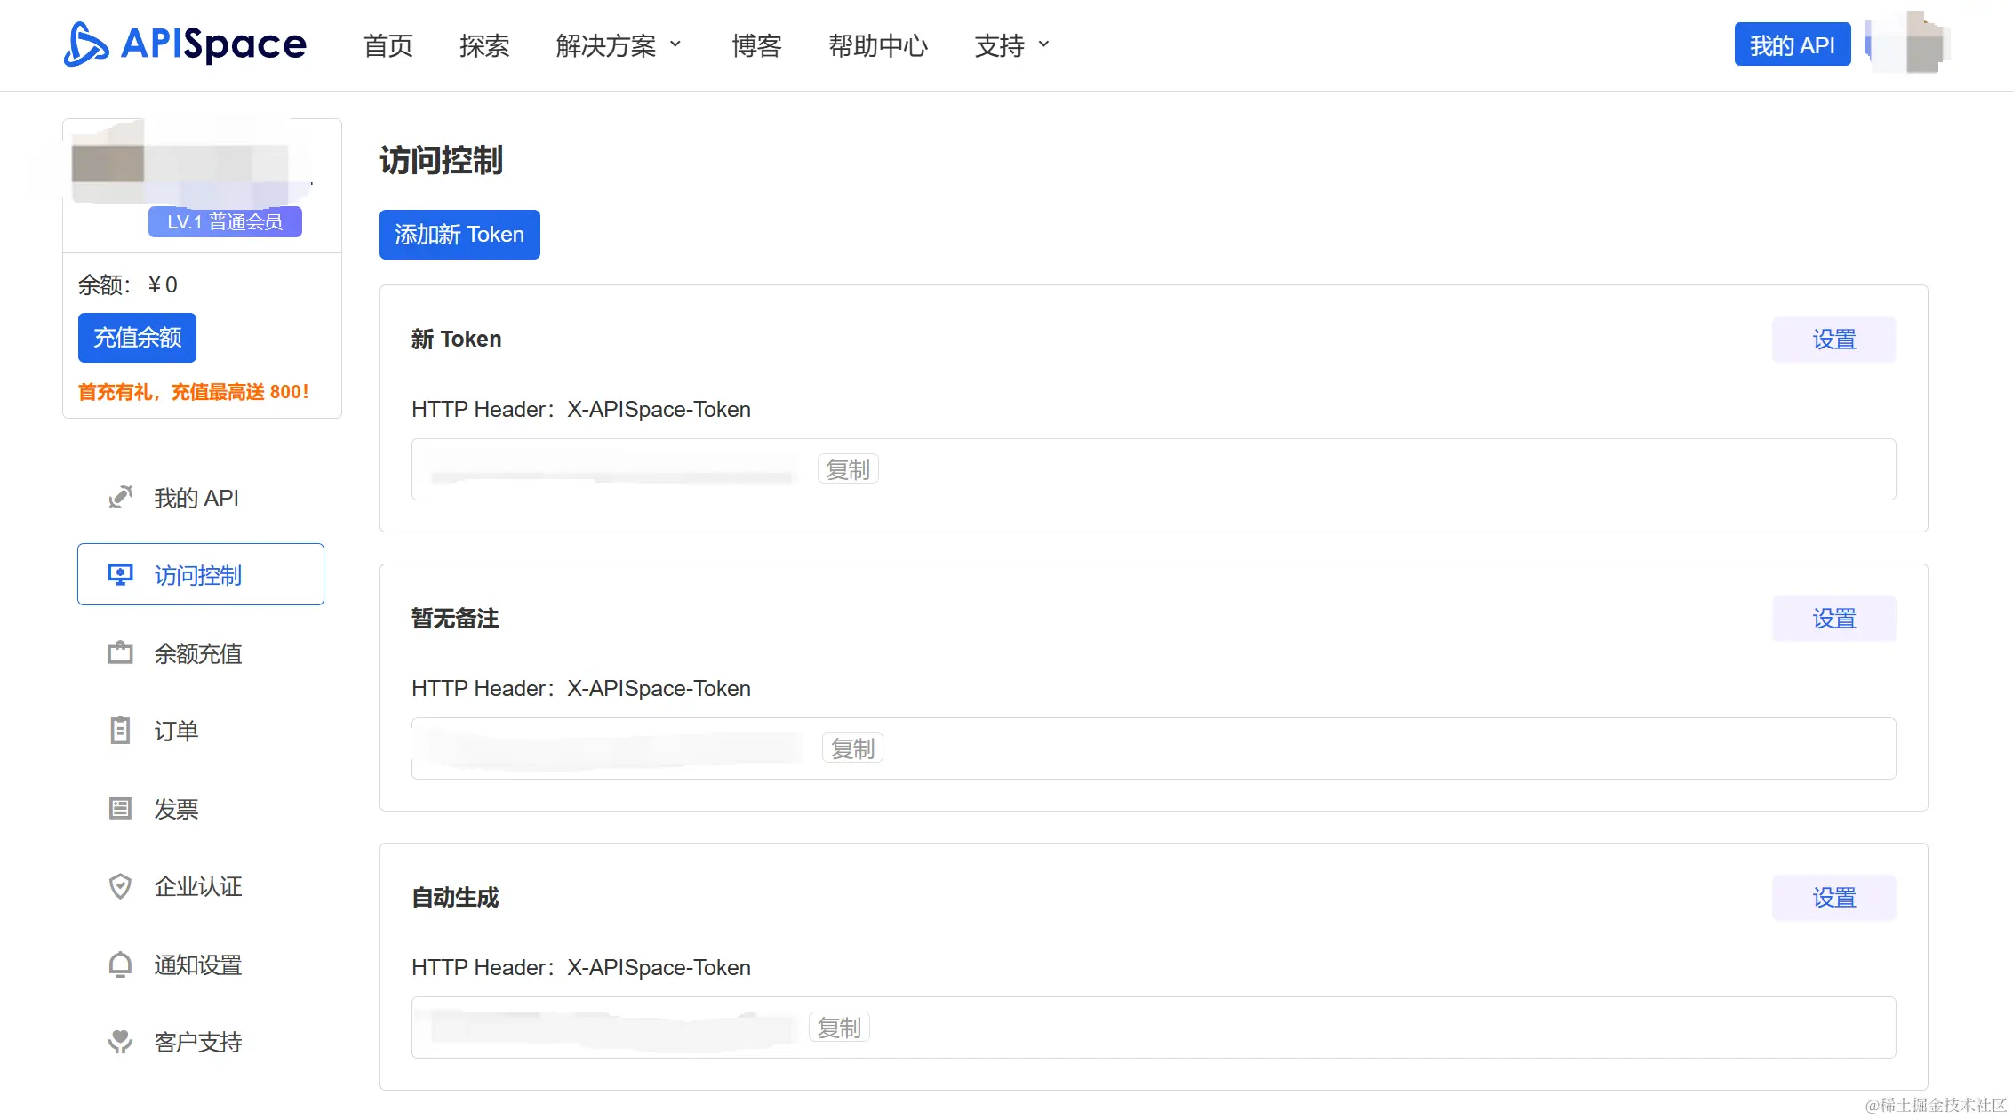Click the 我的 API sidebar icon

(120, 498)
